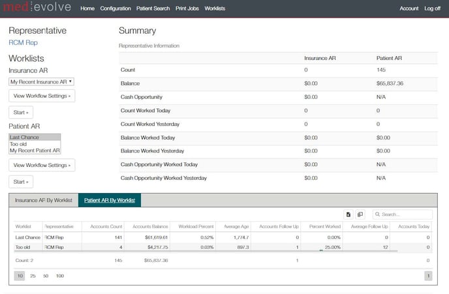The image size is (449, 294).
Task: Open the Configuration menu
Action: pos(116,8)
